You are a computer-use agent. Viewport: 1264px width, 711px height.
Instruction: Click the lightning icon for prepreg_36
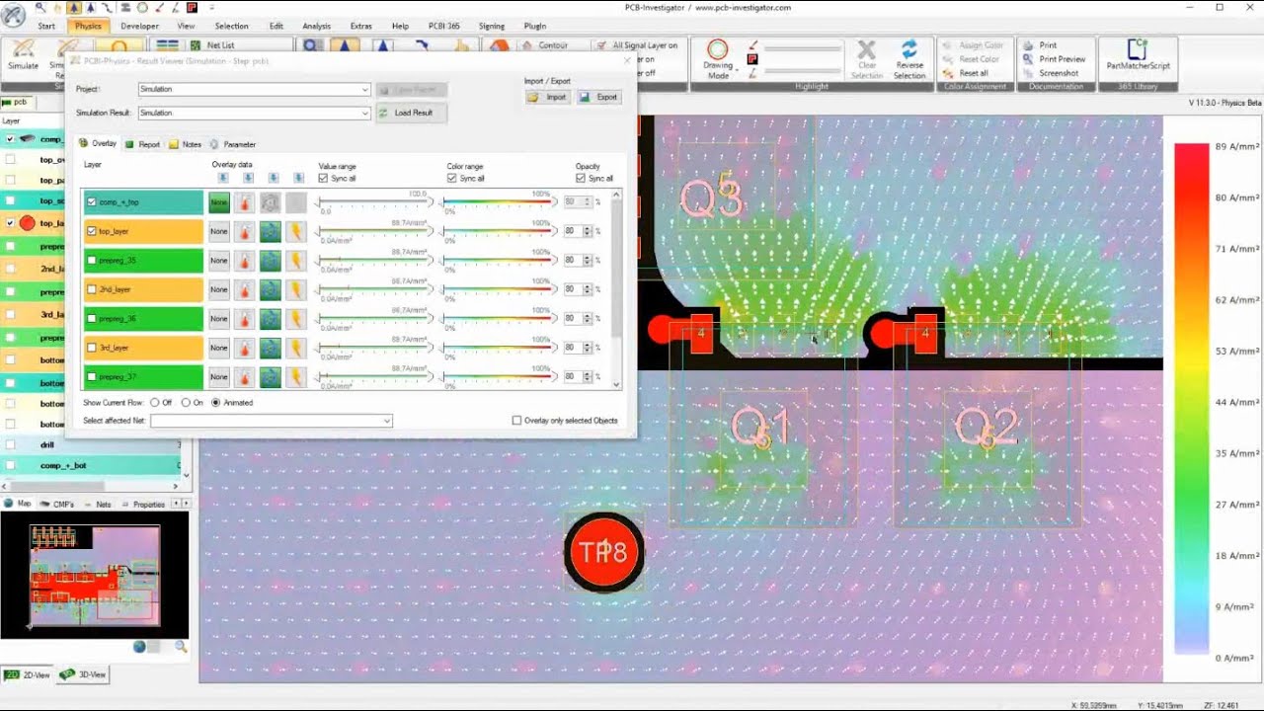click(295, 319)
